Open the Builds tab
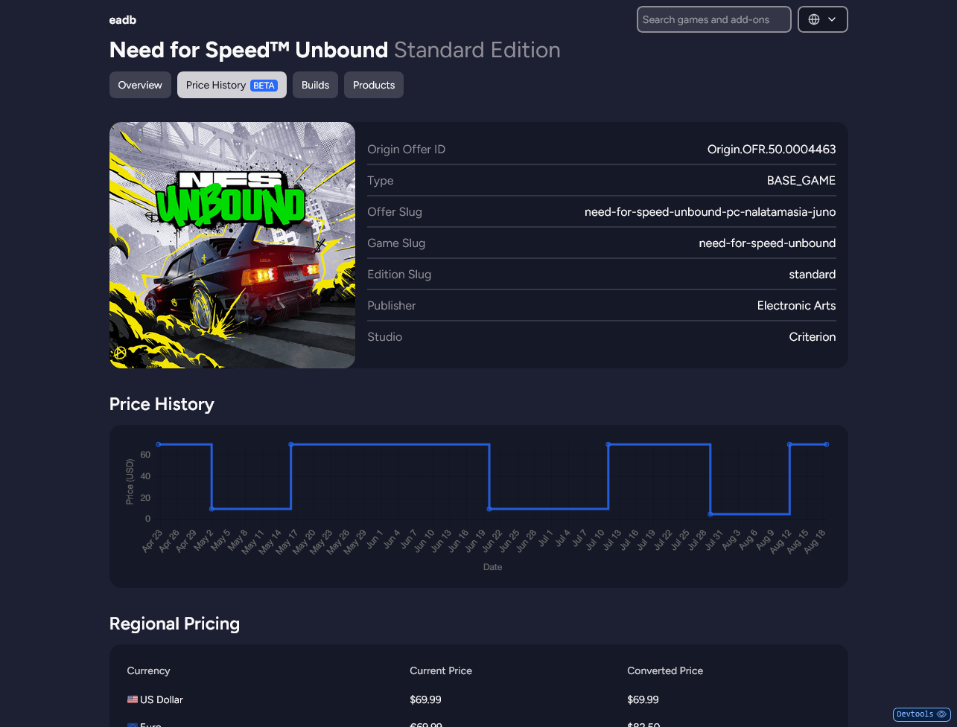The height and width of the screenshot is (727, 957). tap(315, 85)
